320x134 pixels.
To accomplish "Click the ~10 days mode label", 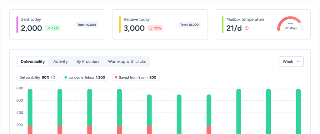I will [x=290, y=28].
